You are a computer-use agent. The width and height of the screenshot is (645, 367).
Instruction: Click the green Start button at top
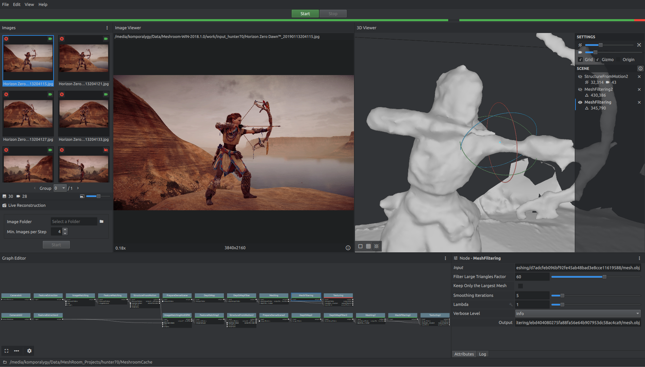pyautogui.click(x=305, y=14)
